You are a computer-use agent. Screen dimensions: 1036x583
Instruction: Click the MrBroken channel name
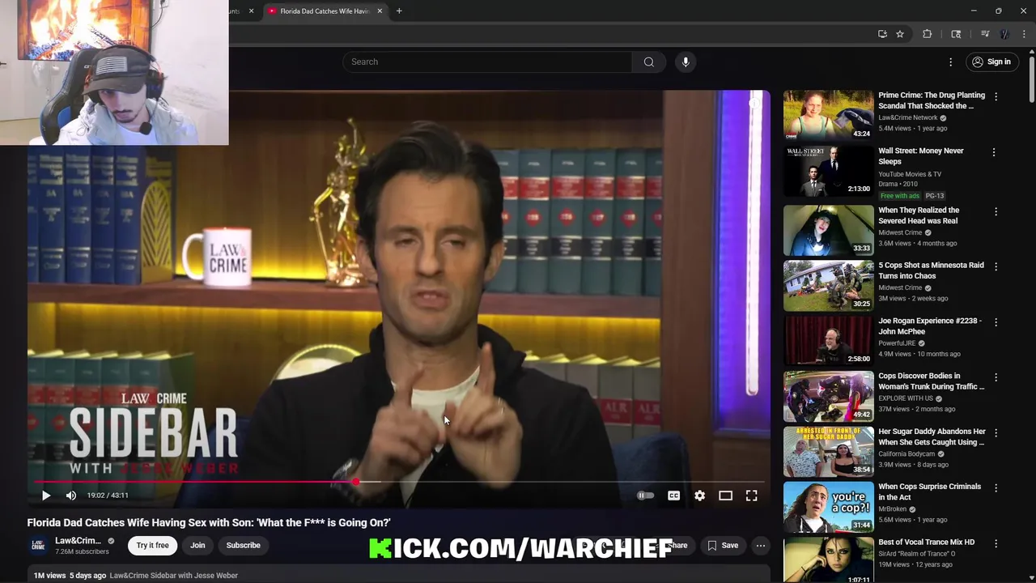[892, 509]
